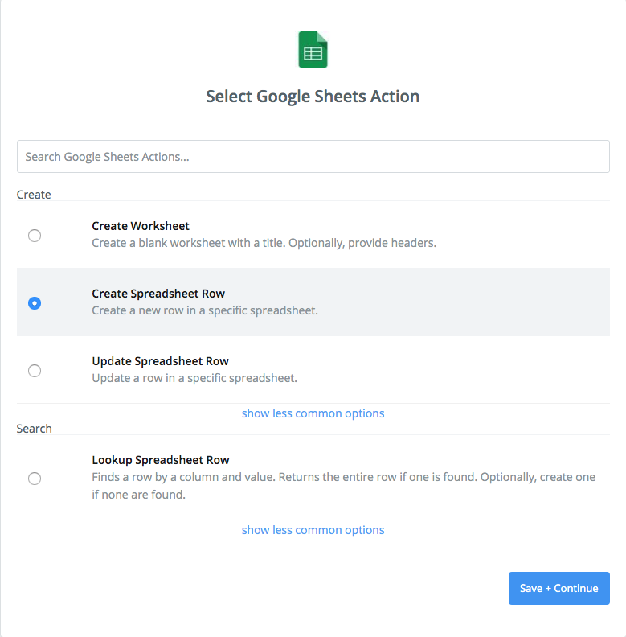626x637 pixels.
Task: Enable the Lookup Spreadsheet Row radio button
Action: coord(35,479)
